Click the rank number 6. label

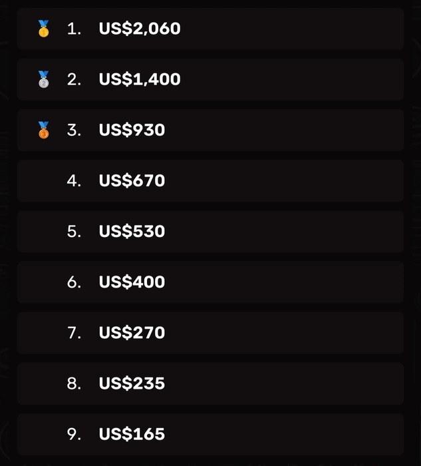pyautogui.click(x=74, y=282)
